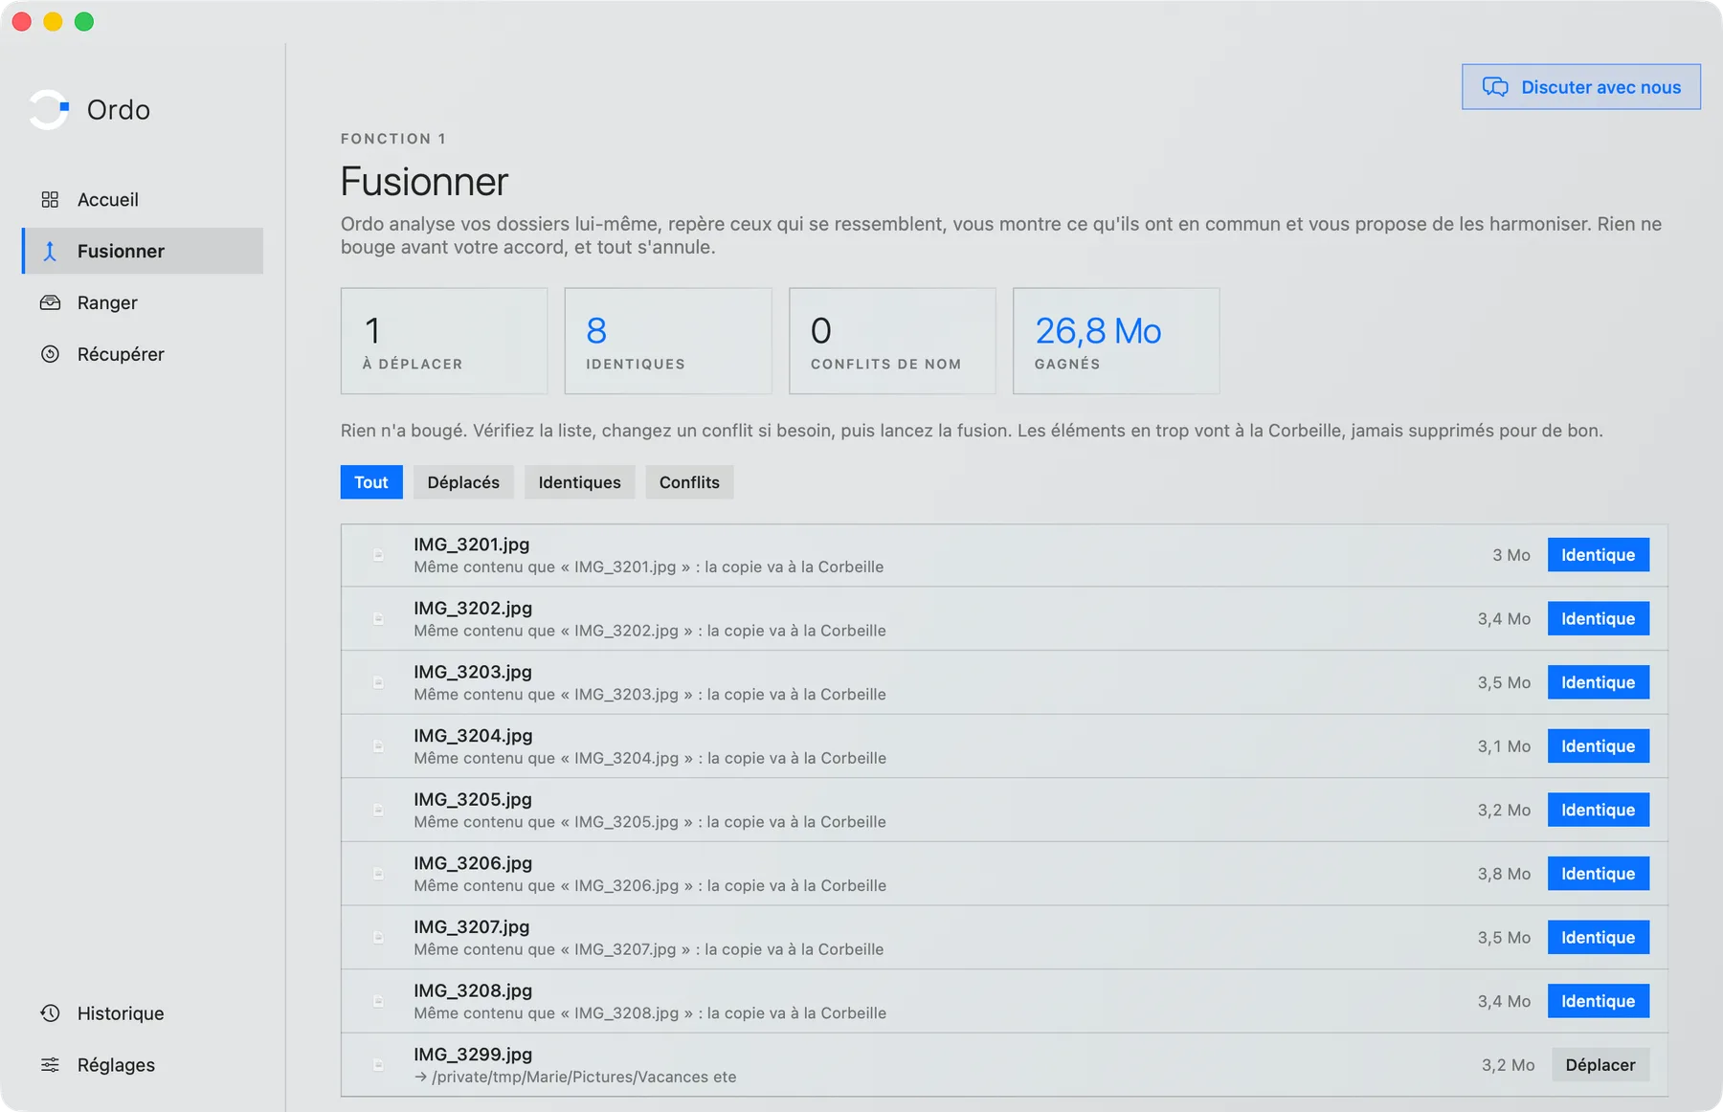Click the Fusionner merge icon in sidebar
1723x1112 pixels.
(x=50, y=251)
